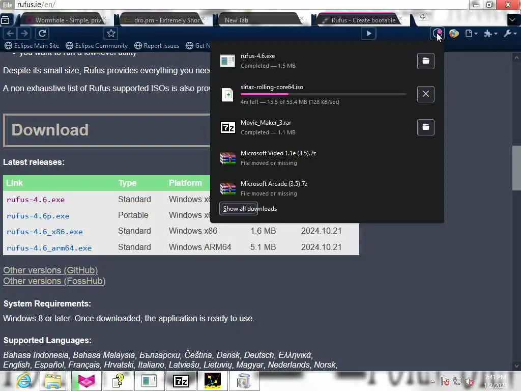Image resolution: width=521 pixels, height=391 pixels.
Task: Show rufus-4.6.exe in its folder
Action: point(426,61)
